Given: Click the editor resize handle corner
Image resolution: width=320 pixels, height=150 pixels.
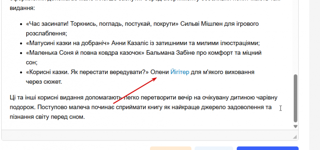Looking at the screenshot, I should [x=295, y=137].
